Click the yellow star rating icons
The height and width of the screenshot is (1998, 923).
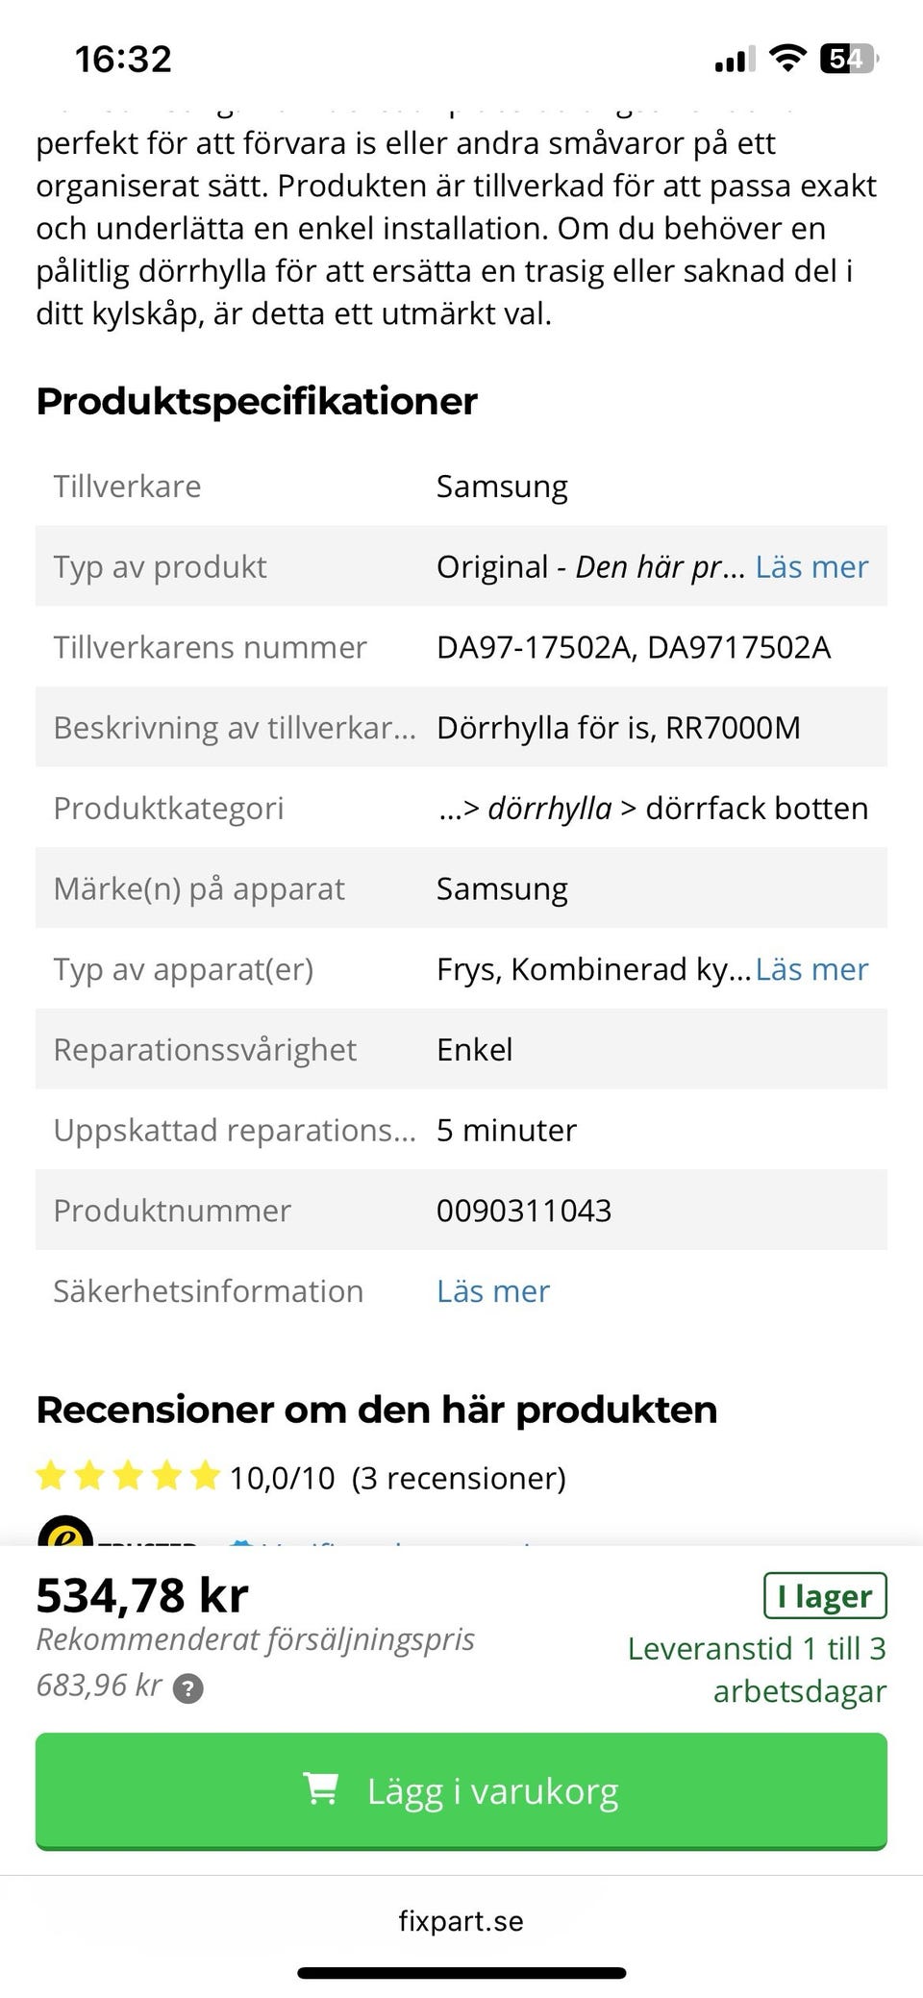click(x=128, y=1476)
